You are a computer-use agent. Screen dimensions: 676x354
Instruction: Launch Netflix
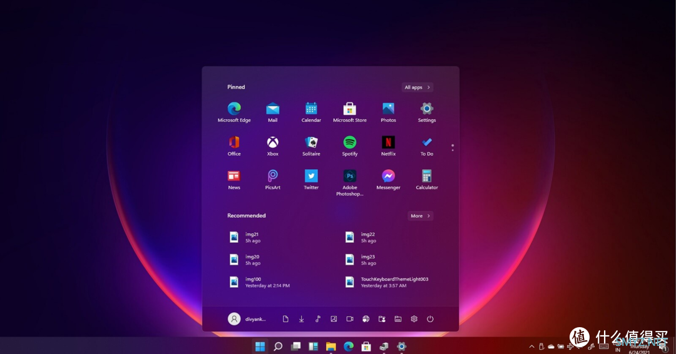click(388, 146)
